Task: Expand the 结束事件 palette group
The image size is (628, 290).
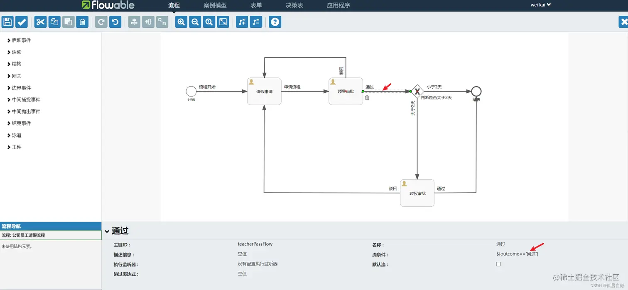Action: point(20,123)
